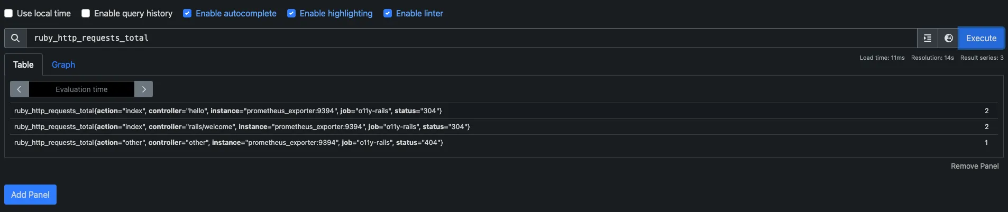1008x212 pixels.
Task: Turn off Enable highlighting checkbox
Action: click(x=291, y=13)
